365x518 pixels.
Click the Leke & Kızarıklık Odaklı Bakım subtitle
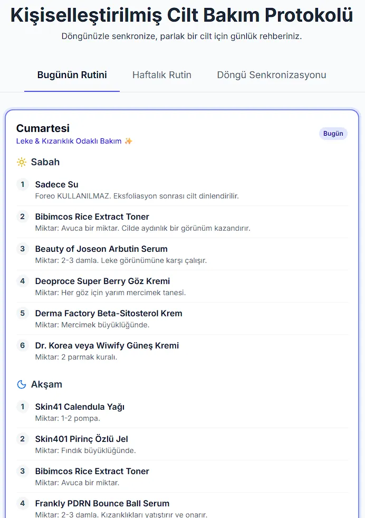[69, 142]
